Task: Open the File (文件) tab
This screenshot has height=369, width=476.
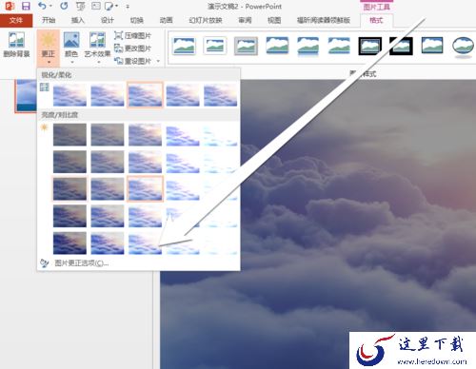Action: click(16, 21)
